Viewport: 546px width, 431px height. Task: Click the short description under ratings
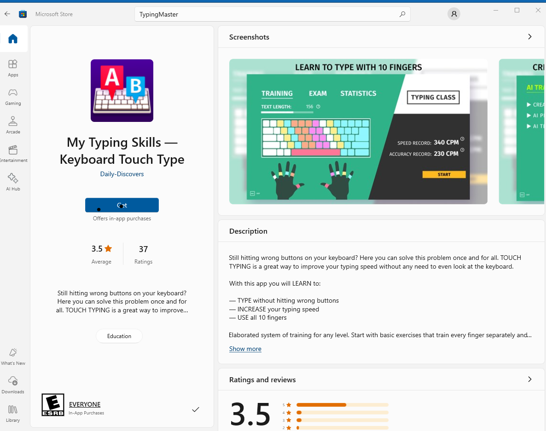click(122, 302)
